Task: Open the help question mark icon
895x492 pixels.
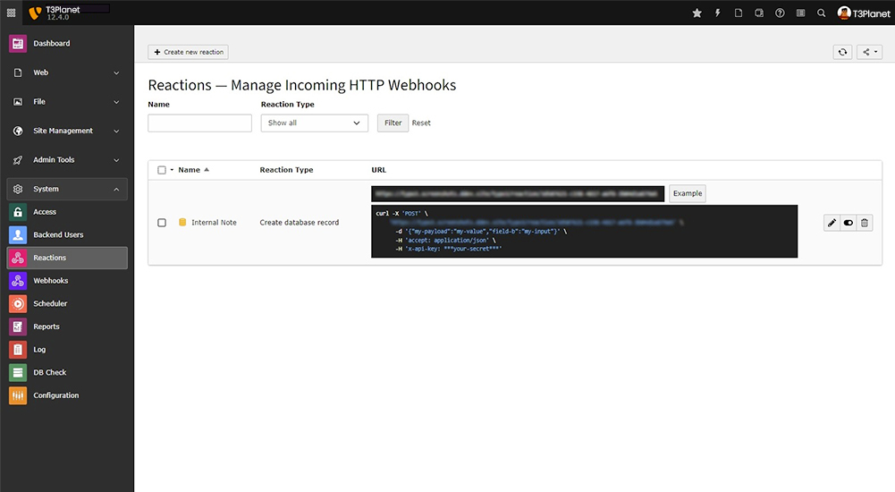Action: click(x=780, y=13)
